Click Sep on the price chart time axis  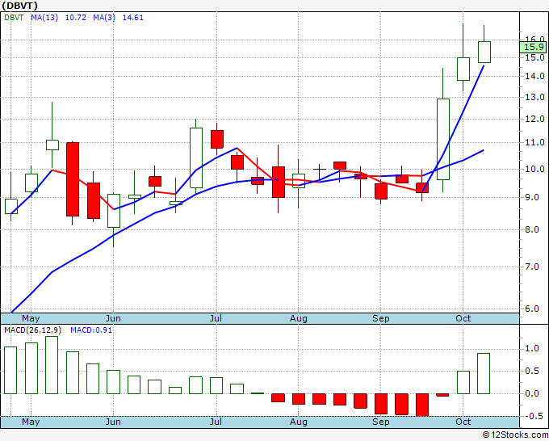click(380, 318)
